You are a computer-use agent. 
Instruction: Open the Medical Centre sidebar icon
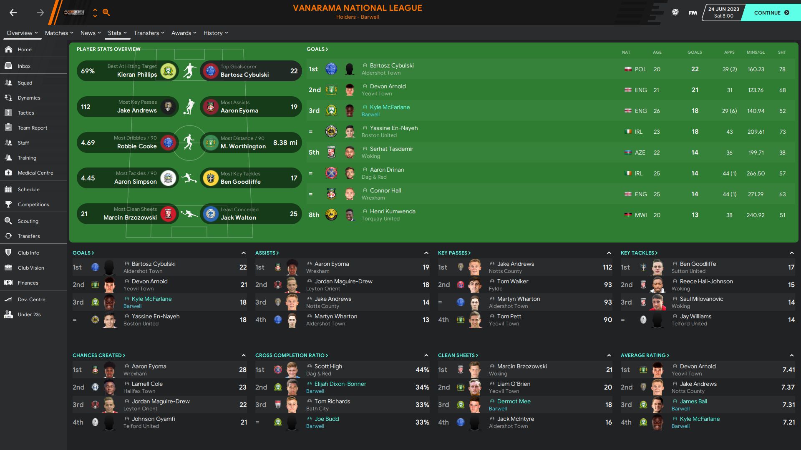[x=8, y=172]
